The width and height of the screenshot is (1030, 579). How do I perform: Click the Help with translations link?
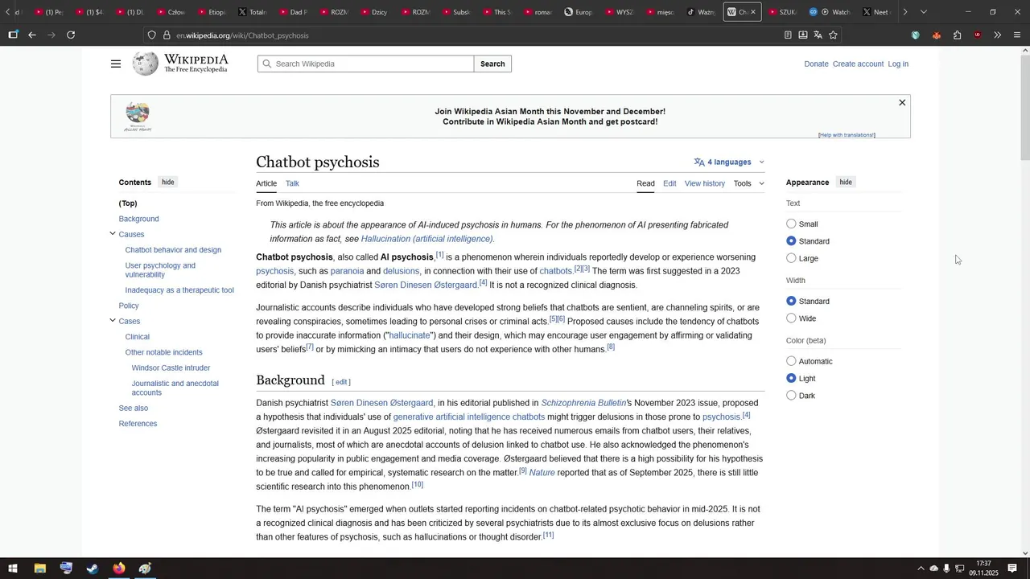pos(847,135)
